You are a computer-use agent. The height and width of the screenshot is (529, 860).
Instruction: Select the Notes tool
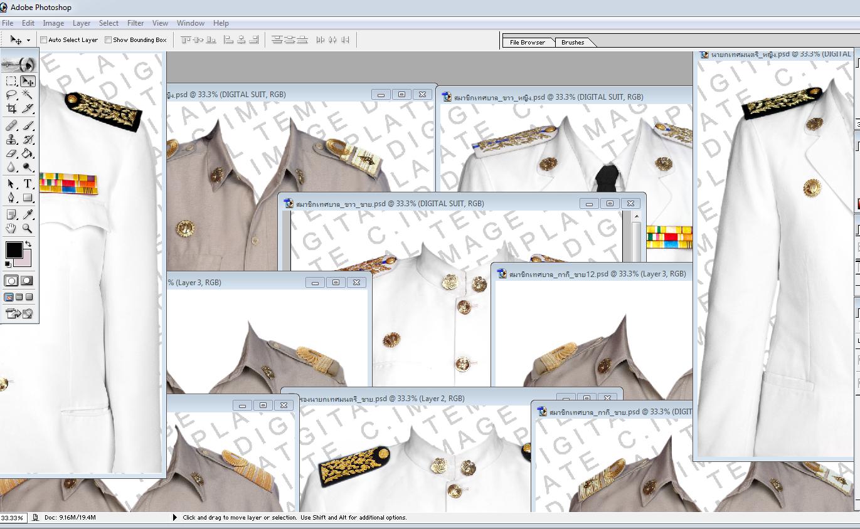11,214
